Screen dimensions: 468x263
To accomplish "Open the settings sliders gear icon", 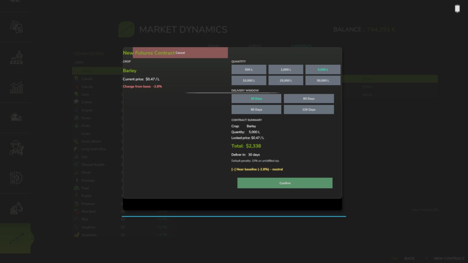I will (16, 178).
